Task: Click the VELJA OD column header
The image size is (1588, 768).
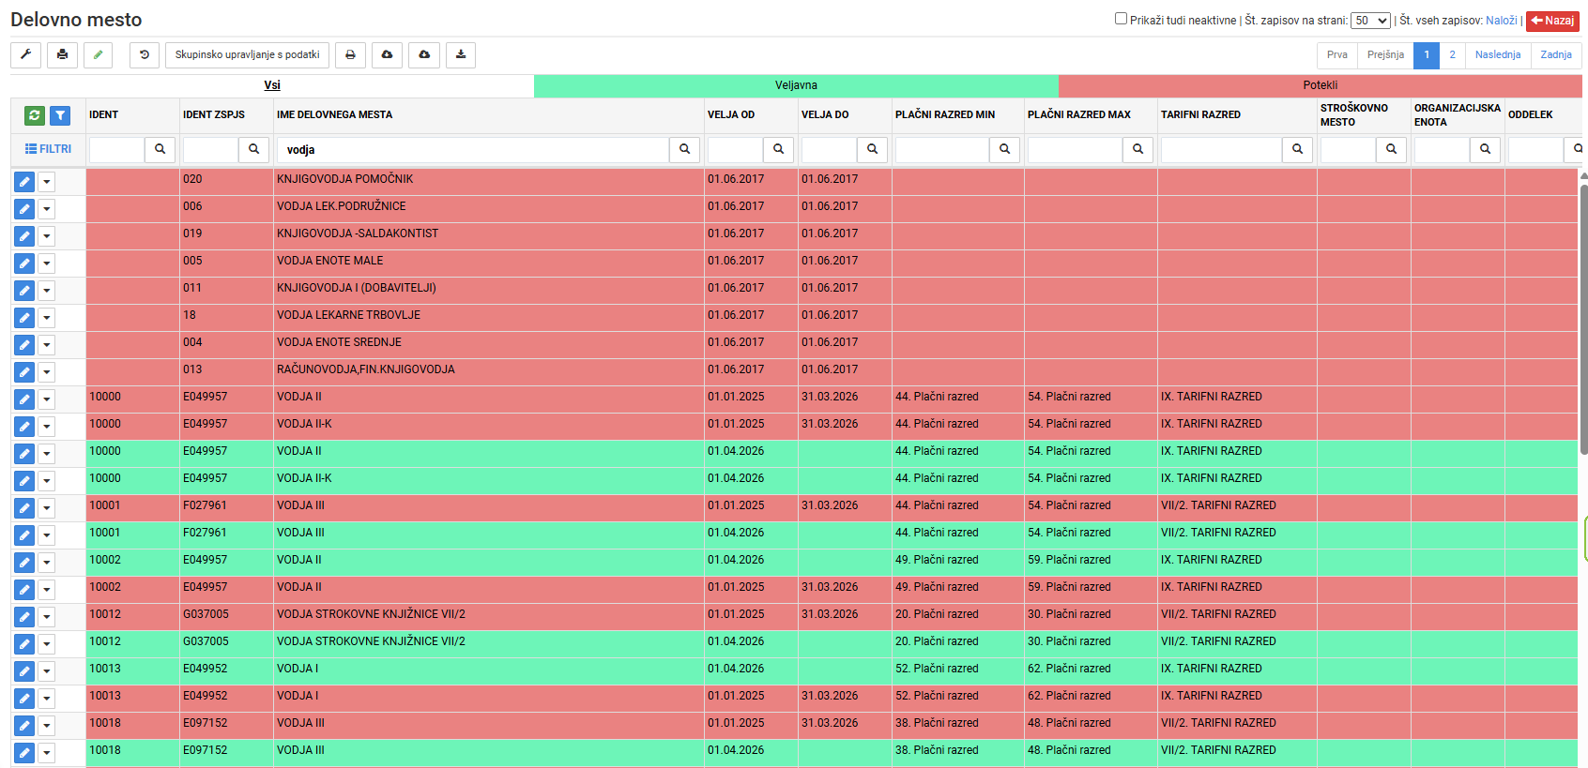Action: click(731, 114)
